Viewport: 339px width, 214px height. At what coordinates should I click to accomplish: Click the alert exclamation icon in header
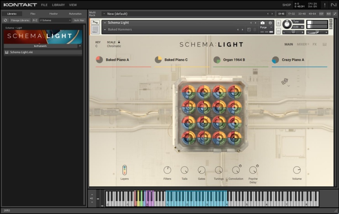coord(325,5)
